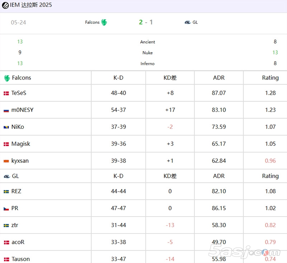Click the 2 - 1 match score

(146, 22)
